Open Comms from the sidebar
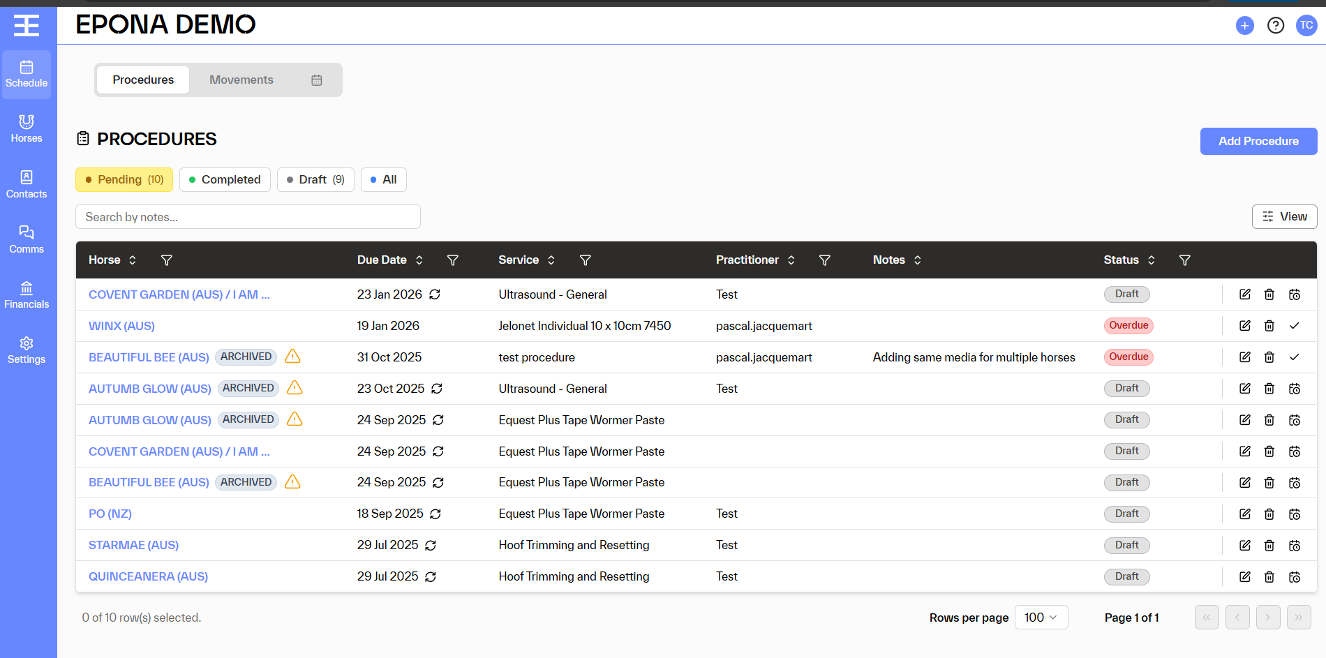Viewport: 1326px width, 658px height. pos(27,239)
